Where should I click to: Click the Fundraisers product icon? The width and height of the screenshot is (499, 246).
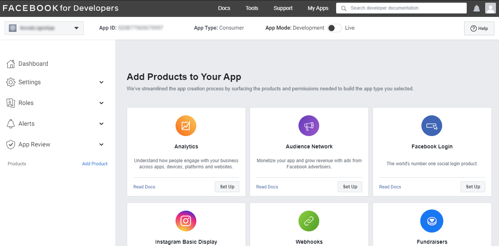[432, 221]
